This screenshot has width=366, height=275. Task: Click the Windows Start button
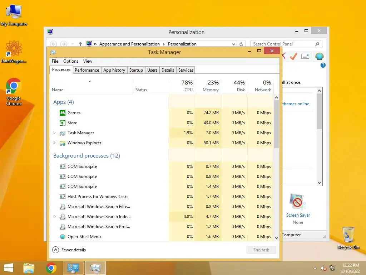(x=9, y=268)
